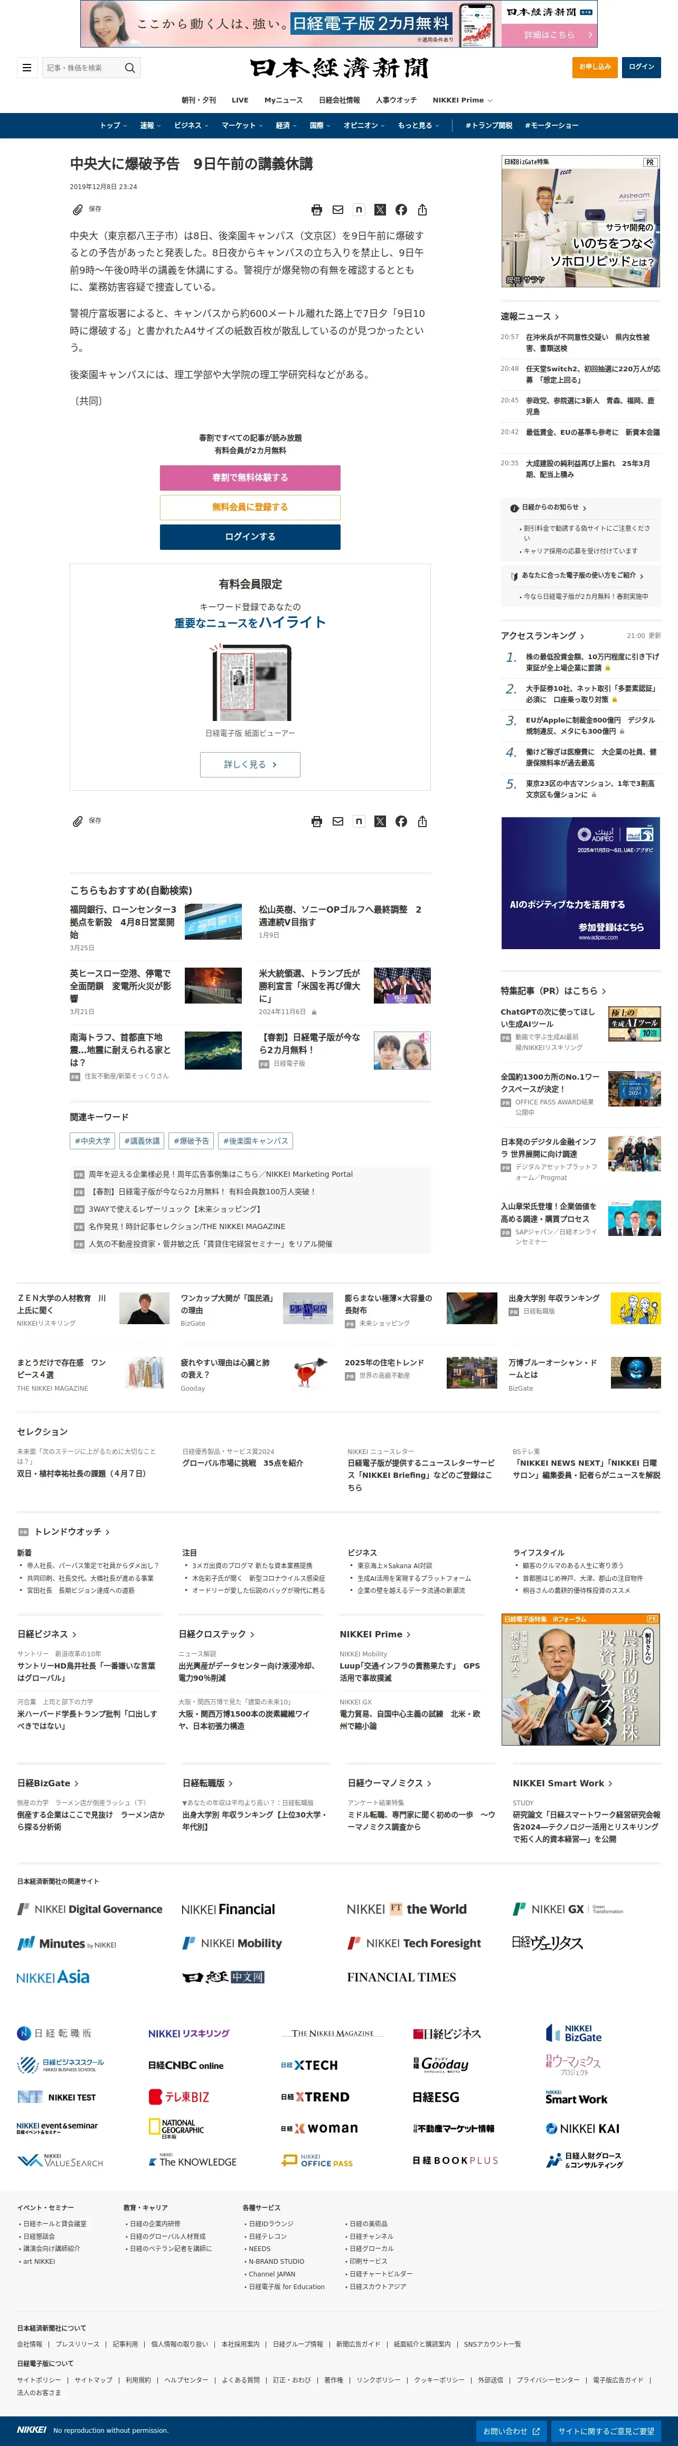The width and height of the screenshot is (678, 2446).
Task: Open the 日経 BOOKPLUS logo link
Action: tap(455, 2160)
